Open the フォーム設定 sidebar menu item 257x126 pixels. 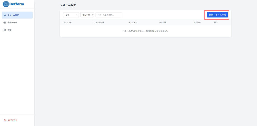pos(17,15)
